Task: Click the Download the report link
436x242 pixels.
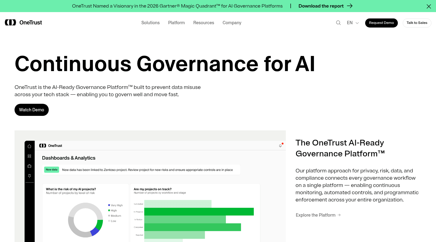Action: [x=321, y=6]
